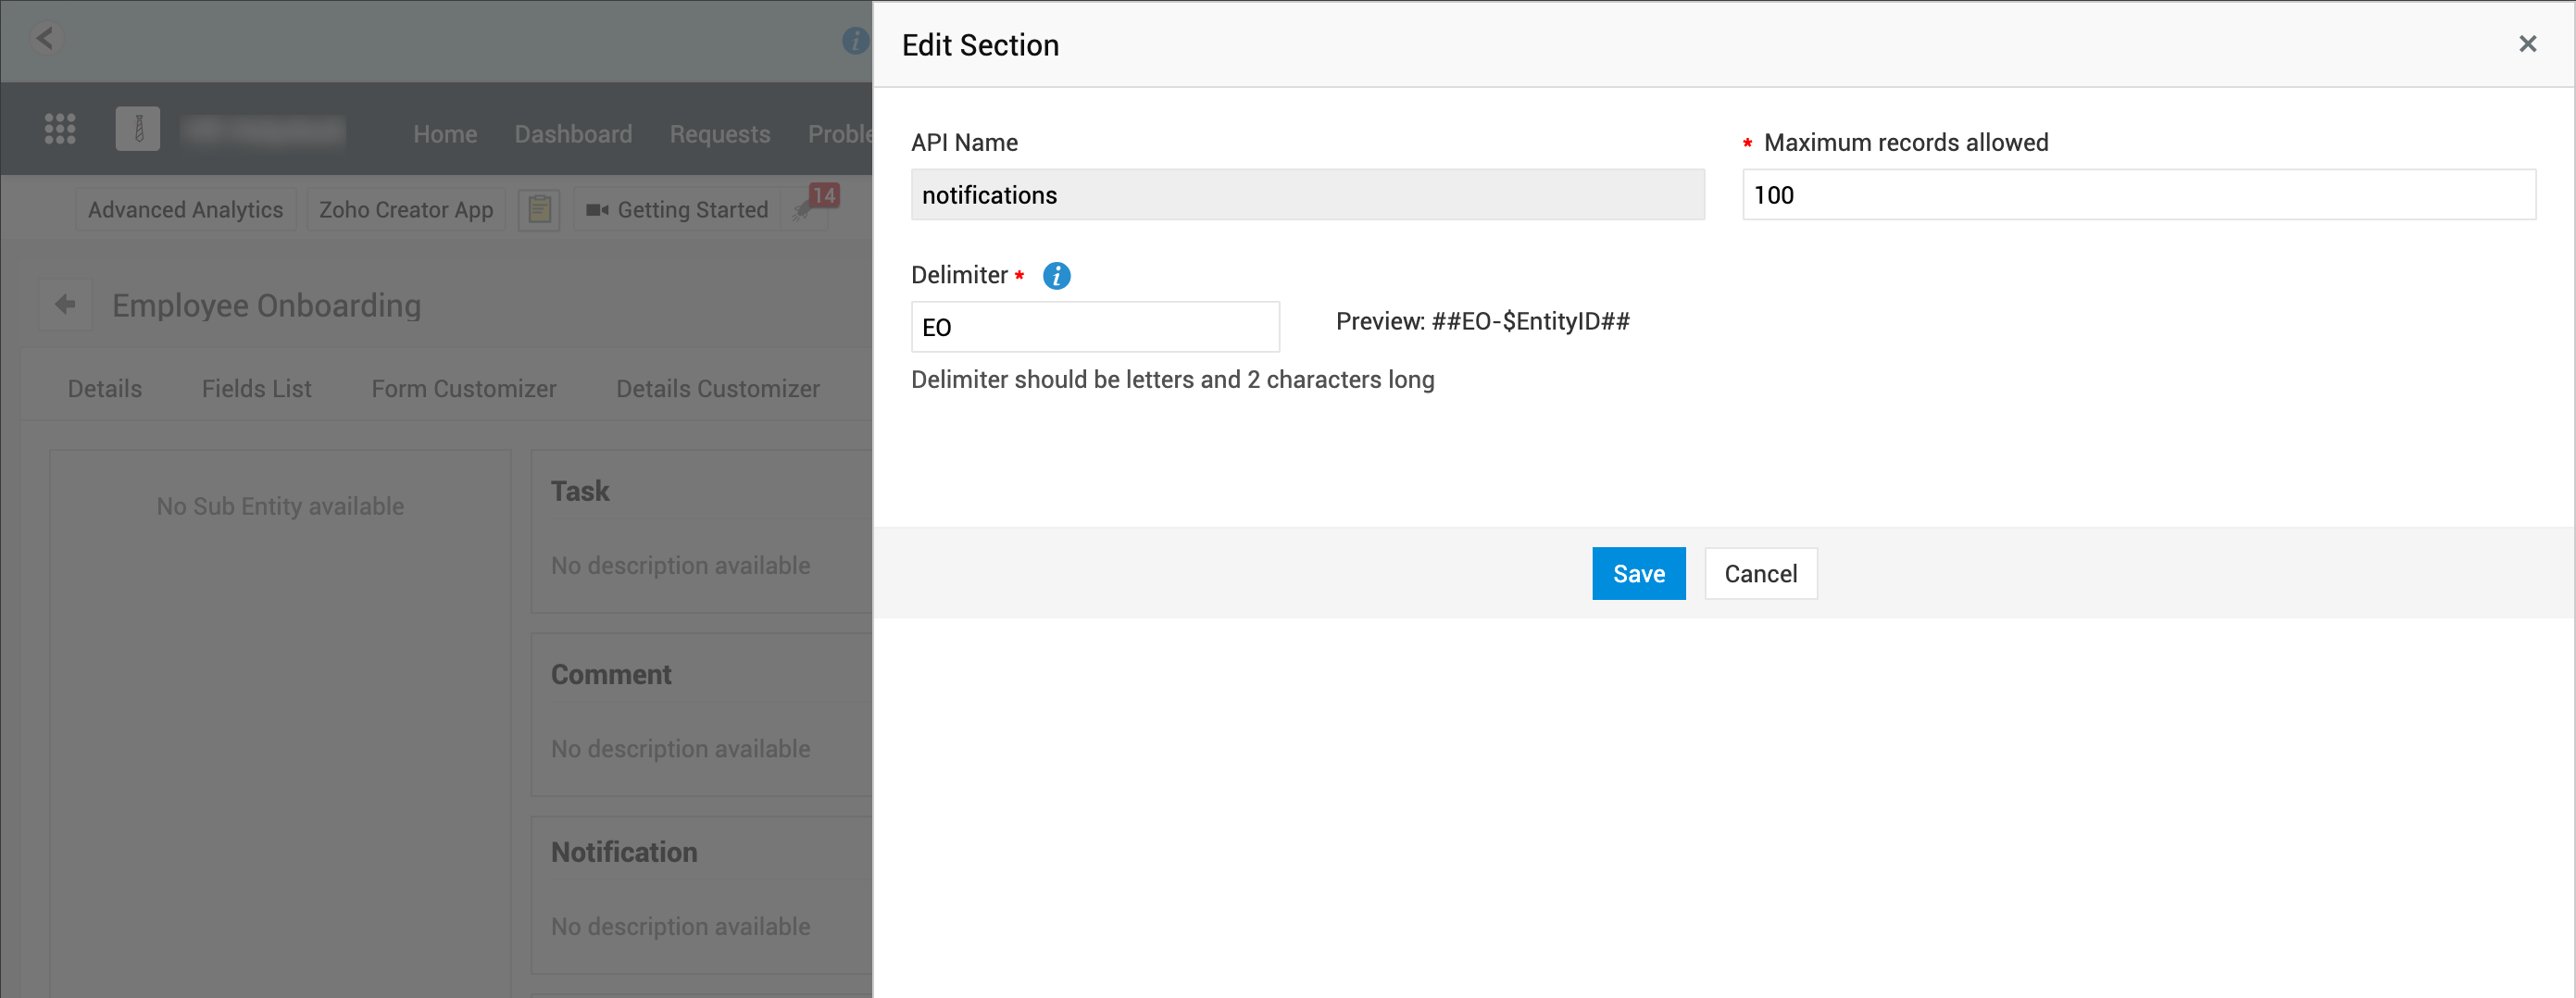Click the Maximum records allowed field

(x=2138, y=195)
